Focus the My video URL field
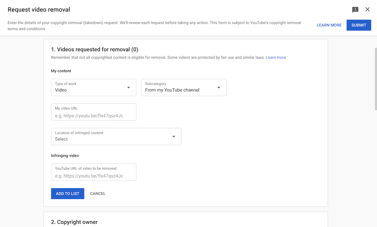This screenshot has width=377, height=227. point(93,112)
